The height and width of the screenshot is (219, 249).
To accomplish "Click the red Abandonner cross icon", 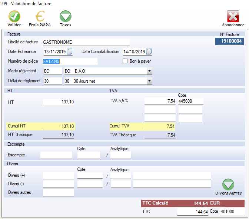I will 233,17.
